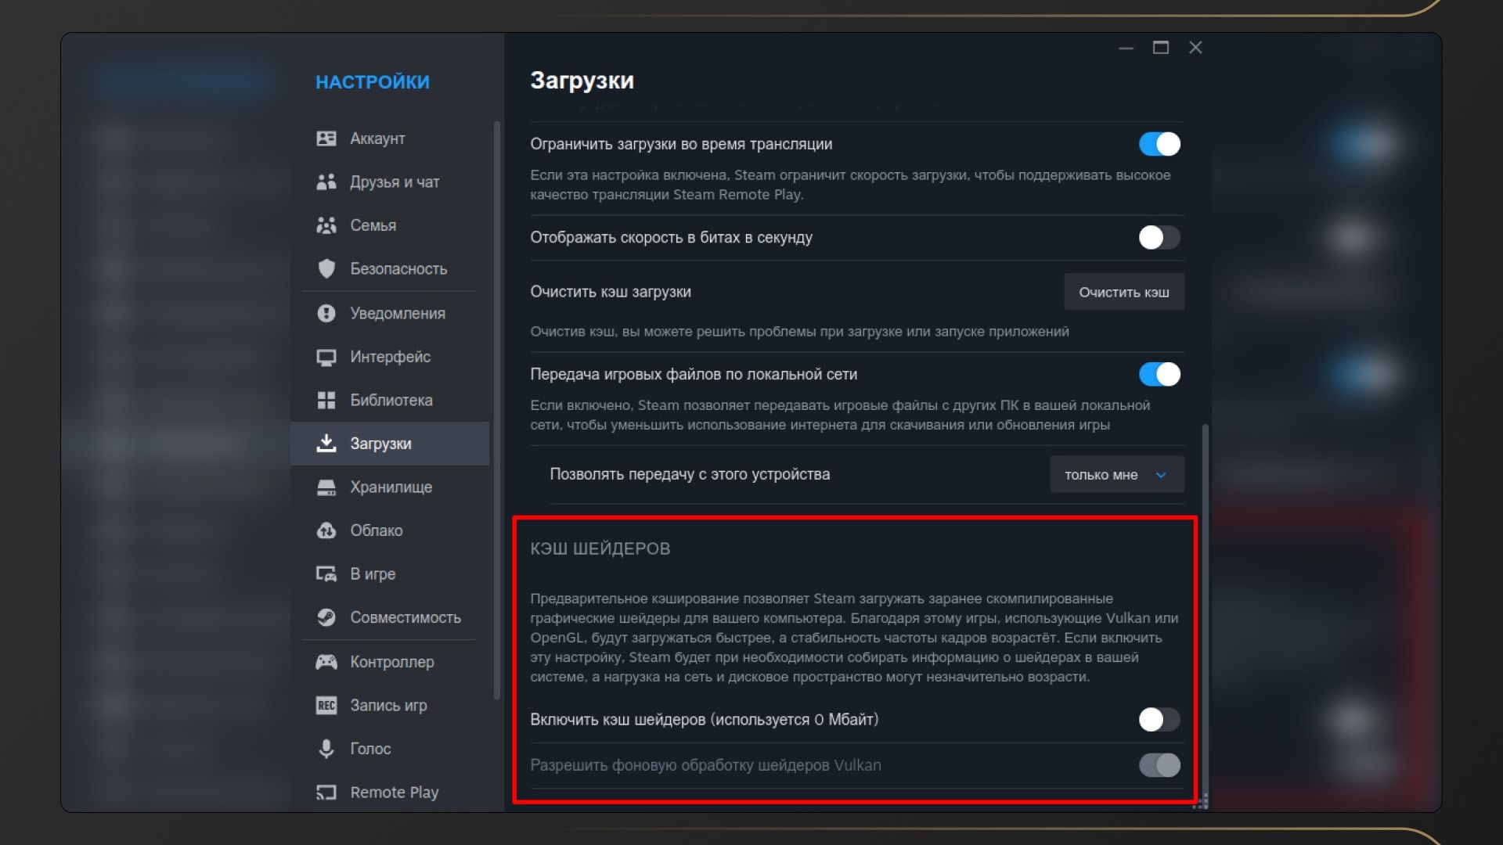Screen dimensions: 1503x845
Task: Select the Cloud icon in settings sidebar
Action: coord(326,530)
